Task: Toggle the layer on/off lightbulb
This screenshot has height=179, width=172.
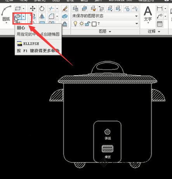Action: (x=75, y=24)
